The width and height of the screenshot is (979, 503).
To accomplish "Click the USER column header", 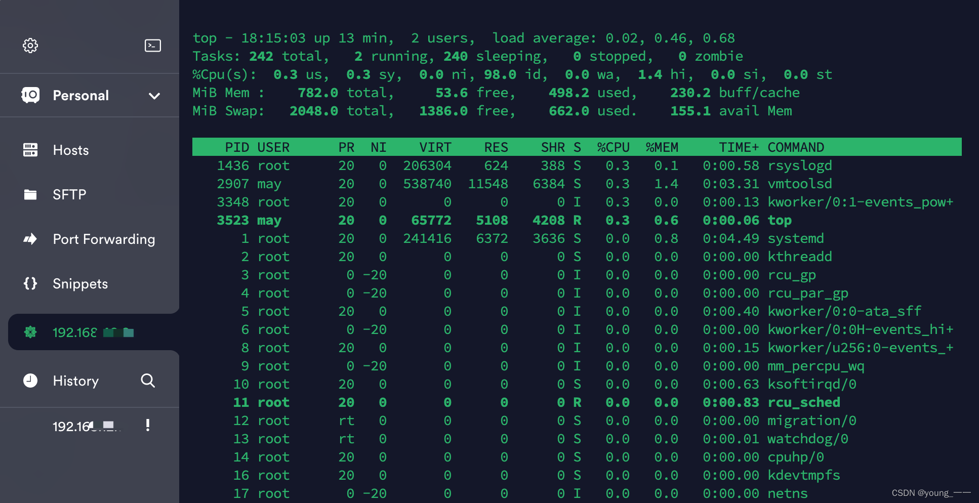I will (273, 147).
